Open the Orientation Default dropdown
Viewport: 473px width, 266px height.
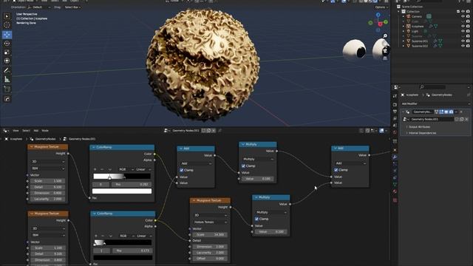39,7
